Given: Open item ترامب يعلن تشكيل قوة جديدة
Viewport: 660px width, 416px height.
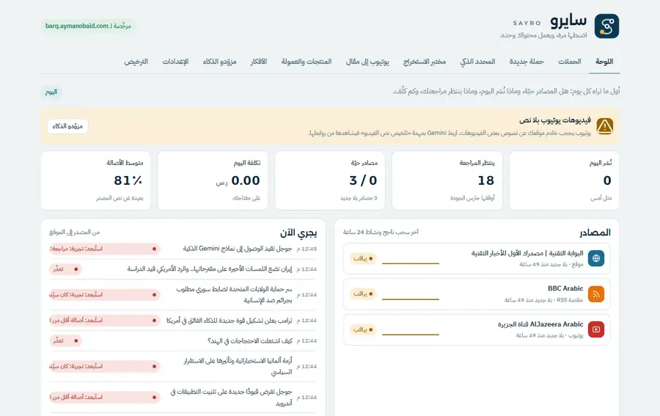Looking at the screenshot, I should tap(230, 321).
